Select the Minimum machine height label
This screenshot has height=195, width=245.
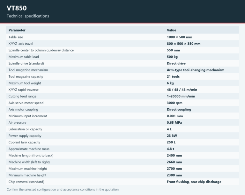[x=27, y=175]
